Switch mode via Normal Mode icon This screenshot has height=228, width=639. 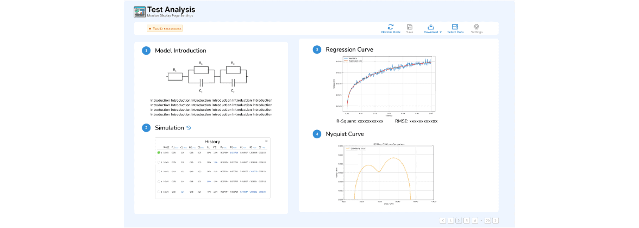point(390,27)
